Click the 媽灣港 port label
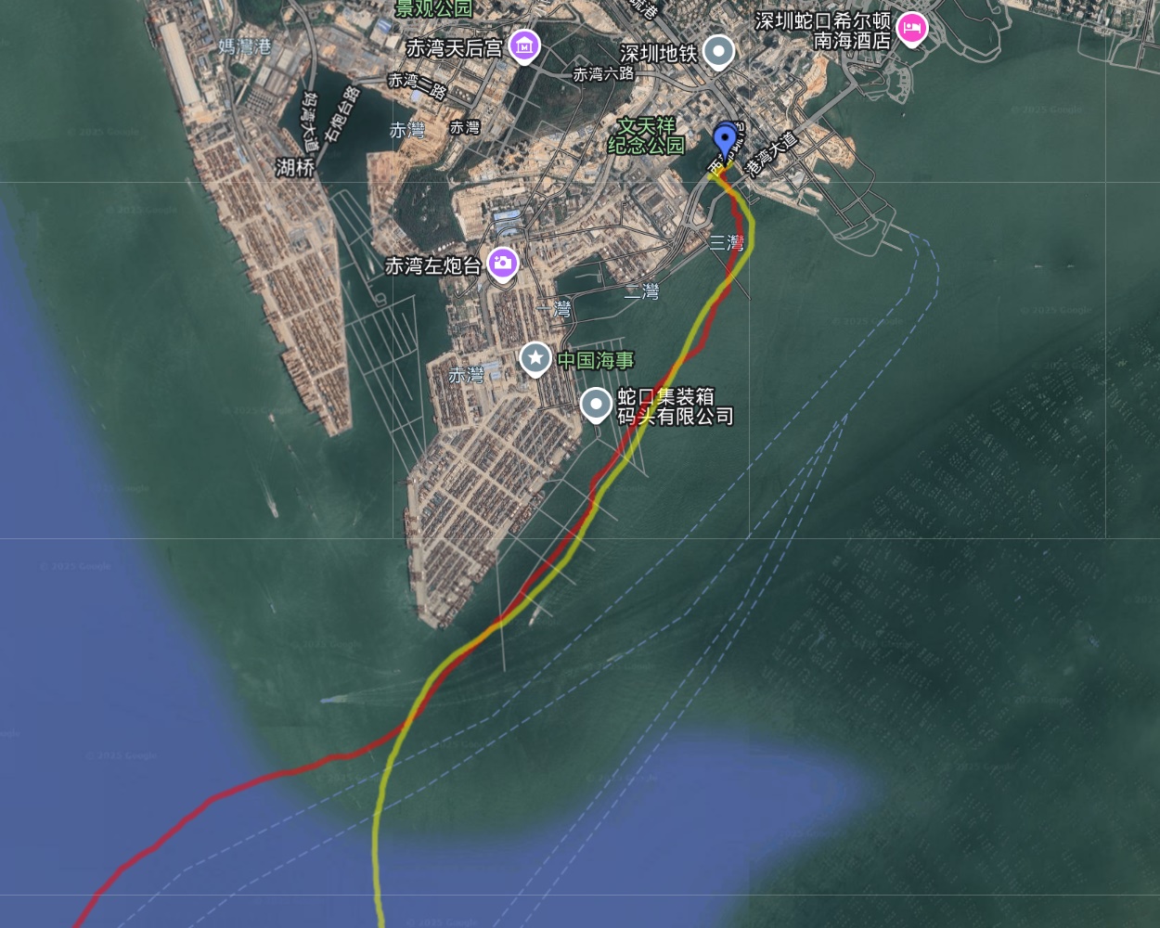This screenshot has height=928, width=1160. coord(245,45)
